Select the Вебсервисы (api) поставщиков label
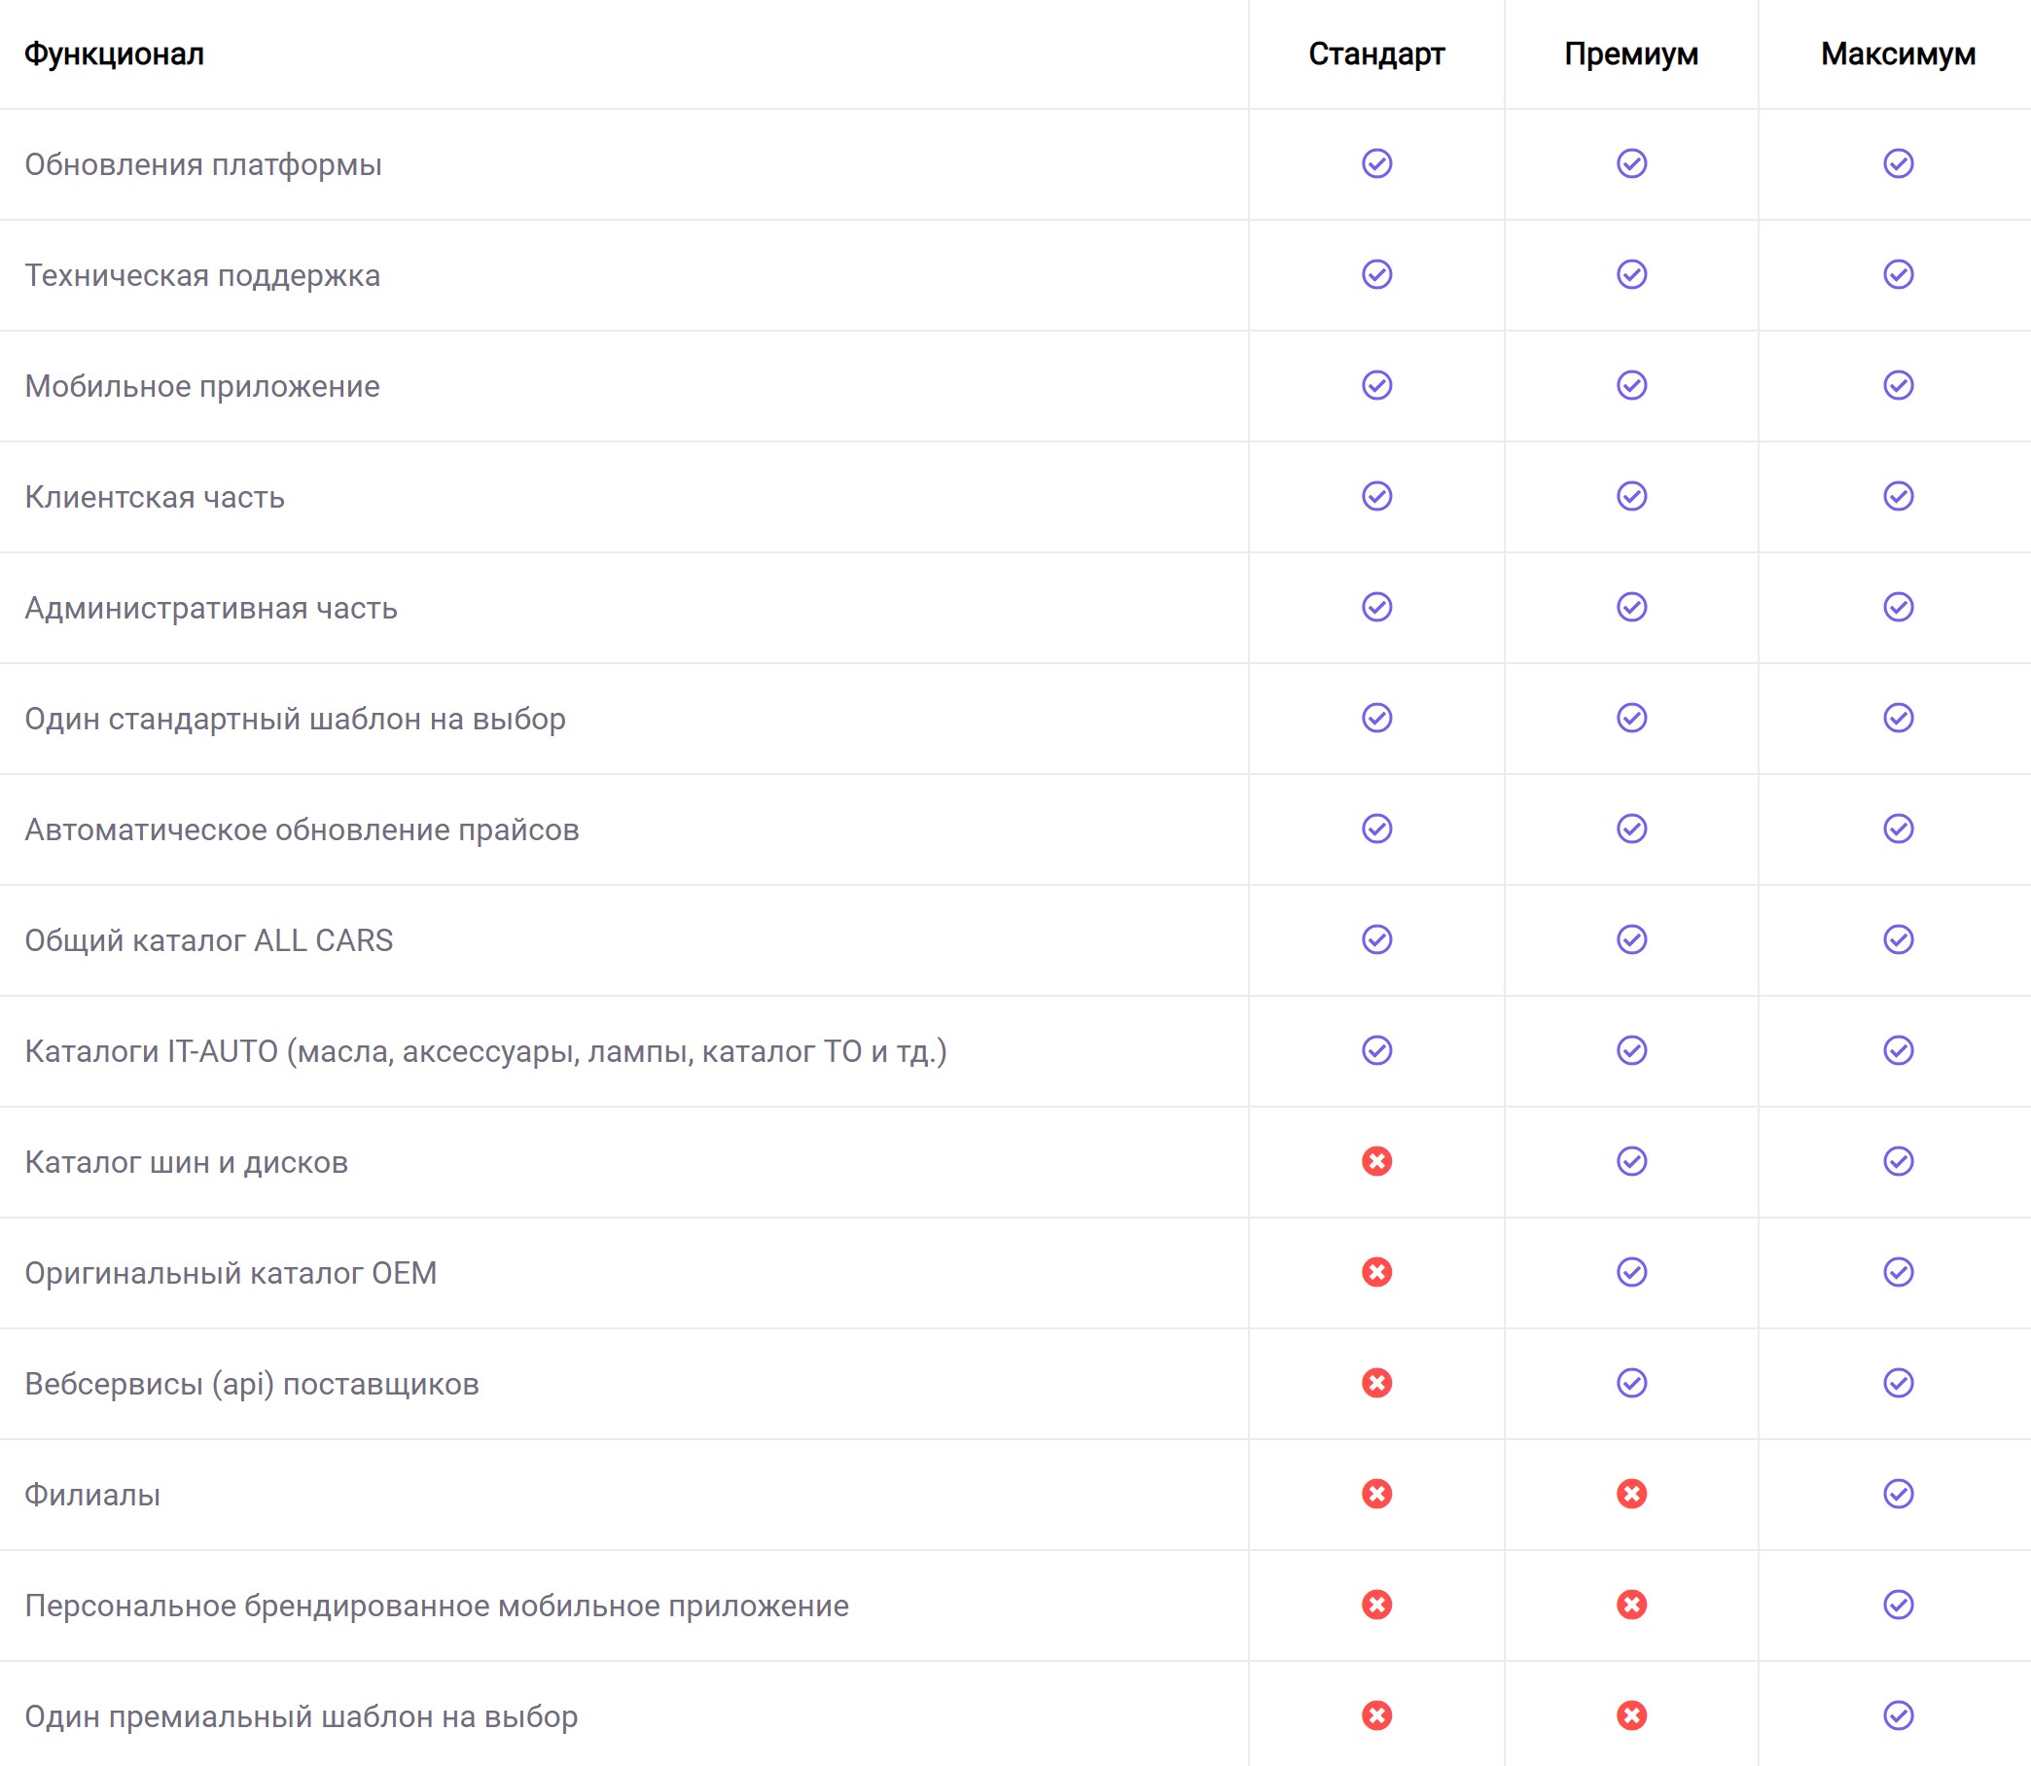 coord(251,1384)
